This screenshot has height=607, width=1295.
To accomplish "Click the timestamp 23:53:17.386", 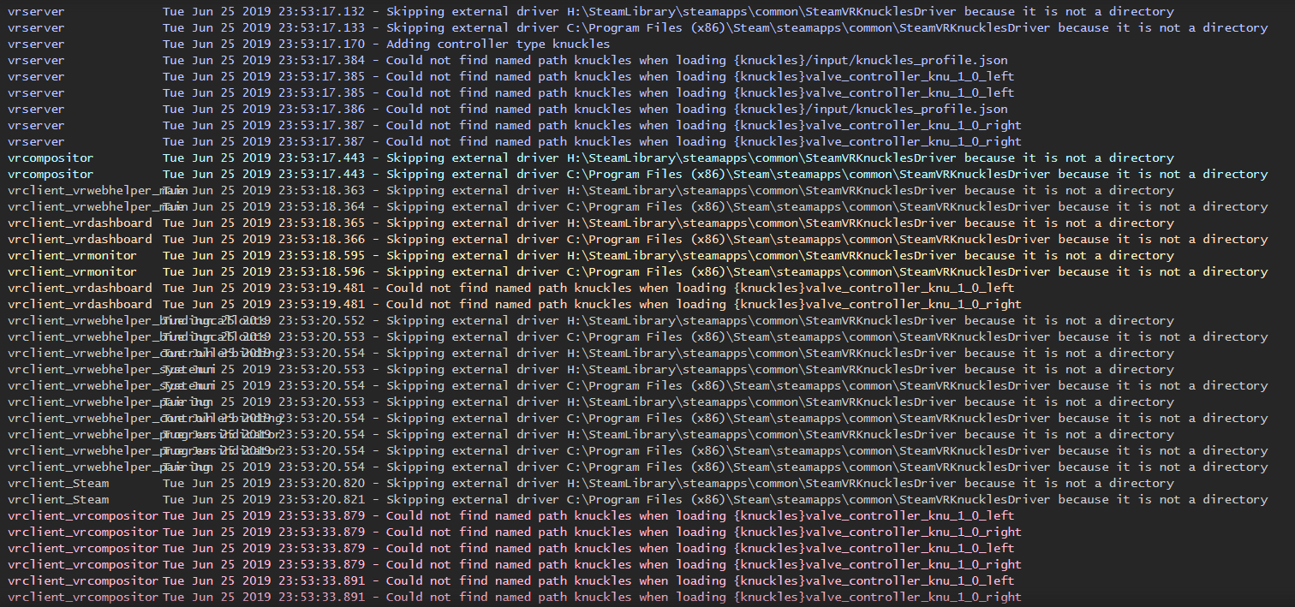I will (321, 109).
